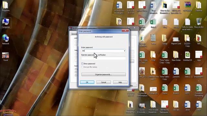Open the Network desktop icon

[5, 39]
